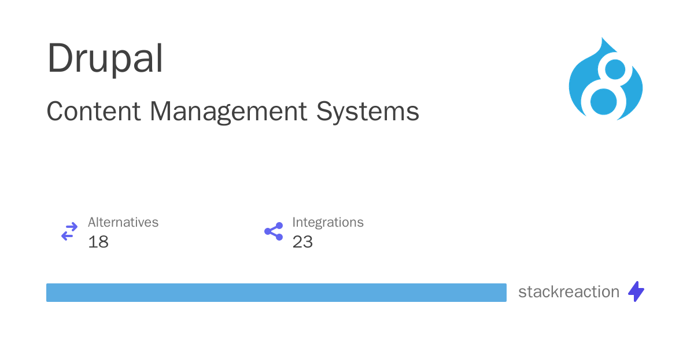The image size is (694, 347).
Task: Select the "Alternatives" label
Action: click(123, 222)
